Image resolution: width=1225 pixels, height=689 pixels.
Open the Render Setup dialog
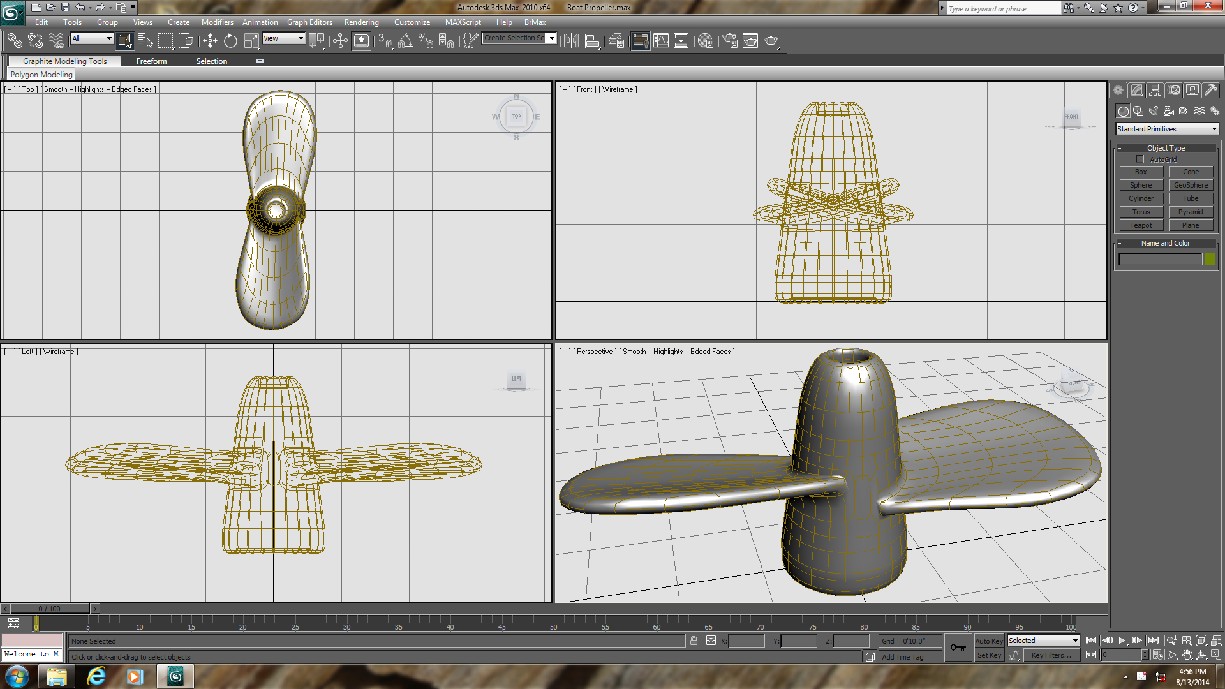pos(730,40)
